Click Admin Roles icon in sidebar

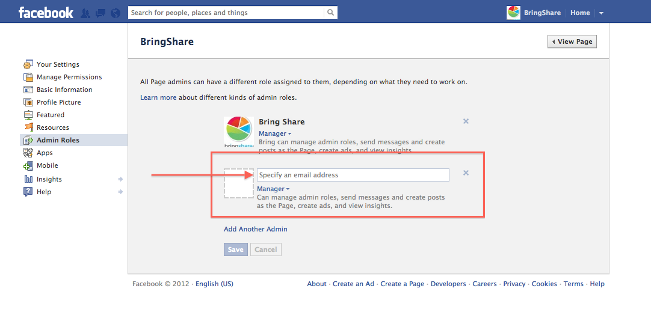click(28, 140)
